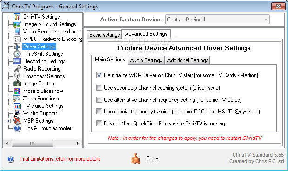
Task: Click the MPEG Hardware Encoding icon
Action: point(17,39)
